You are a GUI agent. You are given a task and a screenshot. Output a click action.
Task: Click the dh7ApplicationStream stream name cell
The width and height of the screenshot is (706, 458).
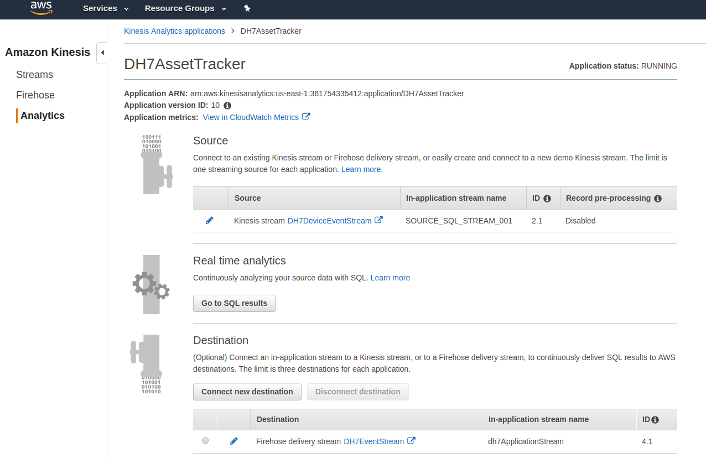[x=526, y=441]
